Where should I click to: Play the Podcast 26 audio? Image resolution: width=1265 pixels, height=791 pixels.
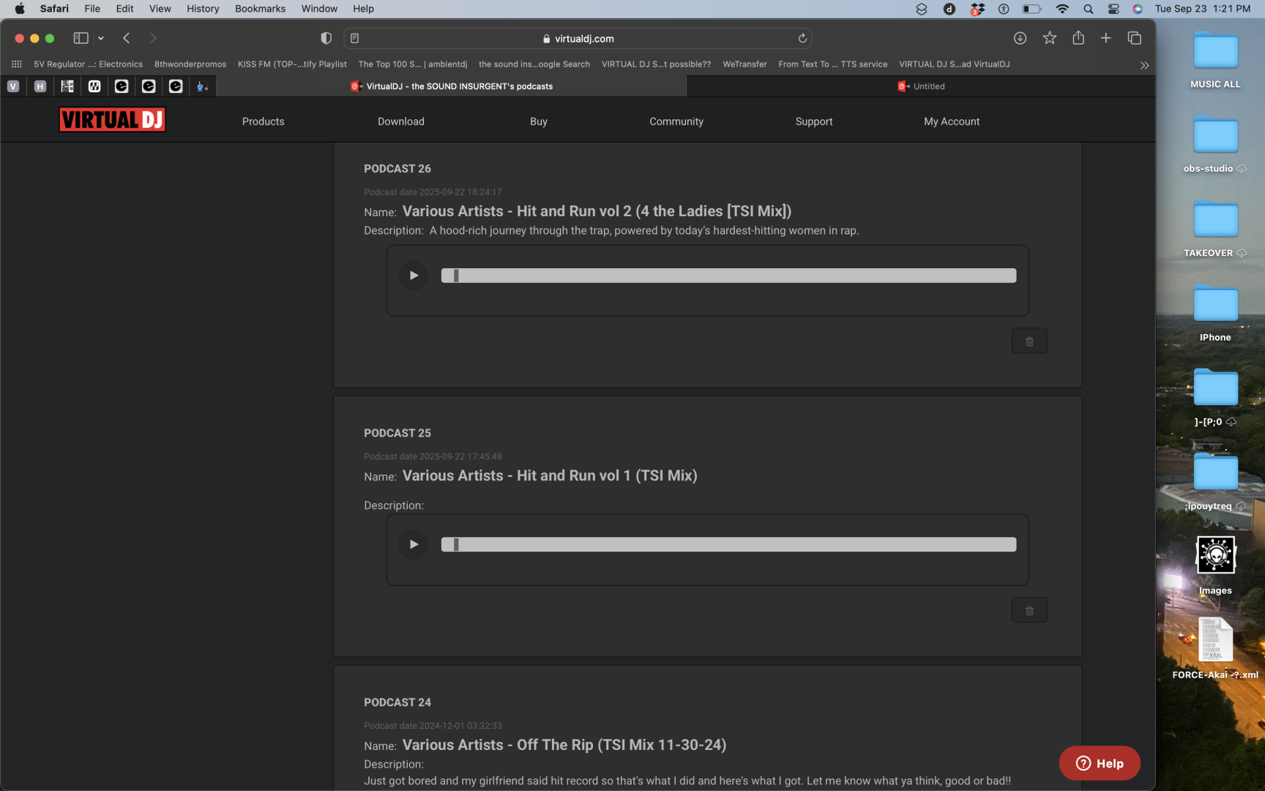click(414, 275)
